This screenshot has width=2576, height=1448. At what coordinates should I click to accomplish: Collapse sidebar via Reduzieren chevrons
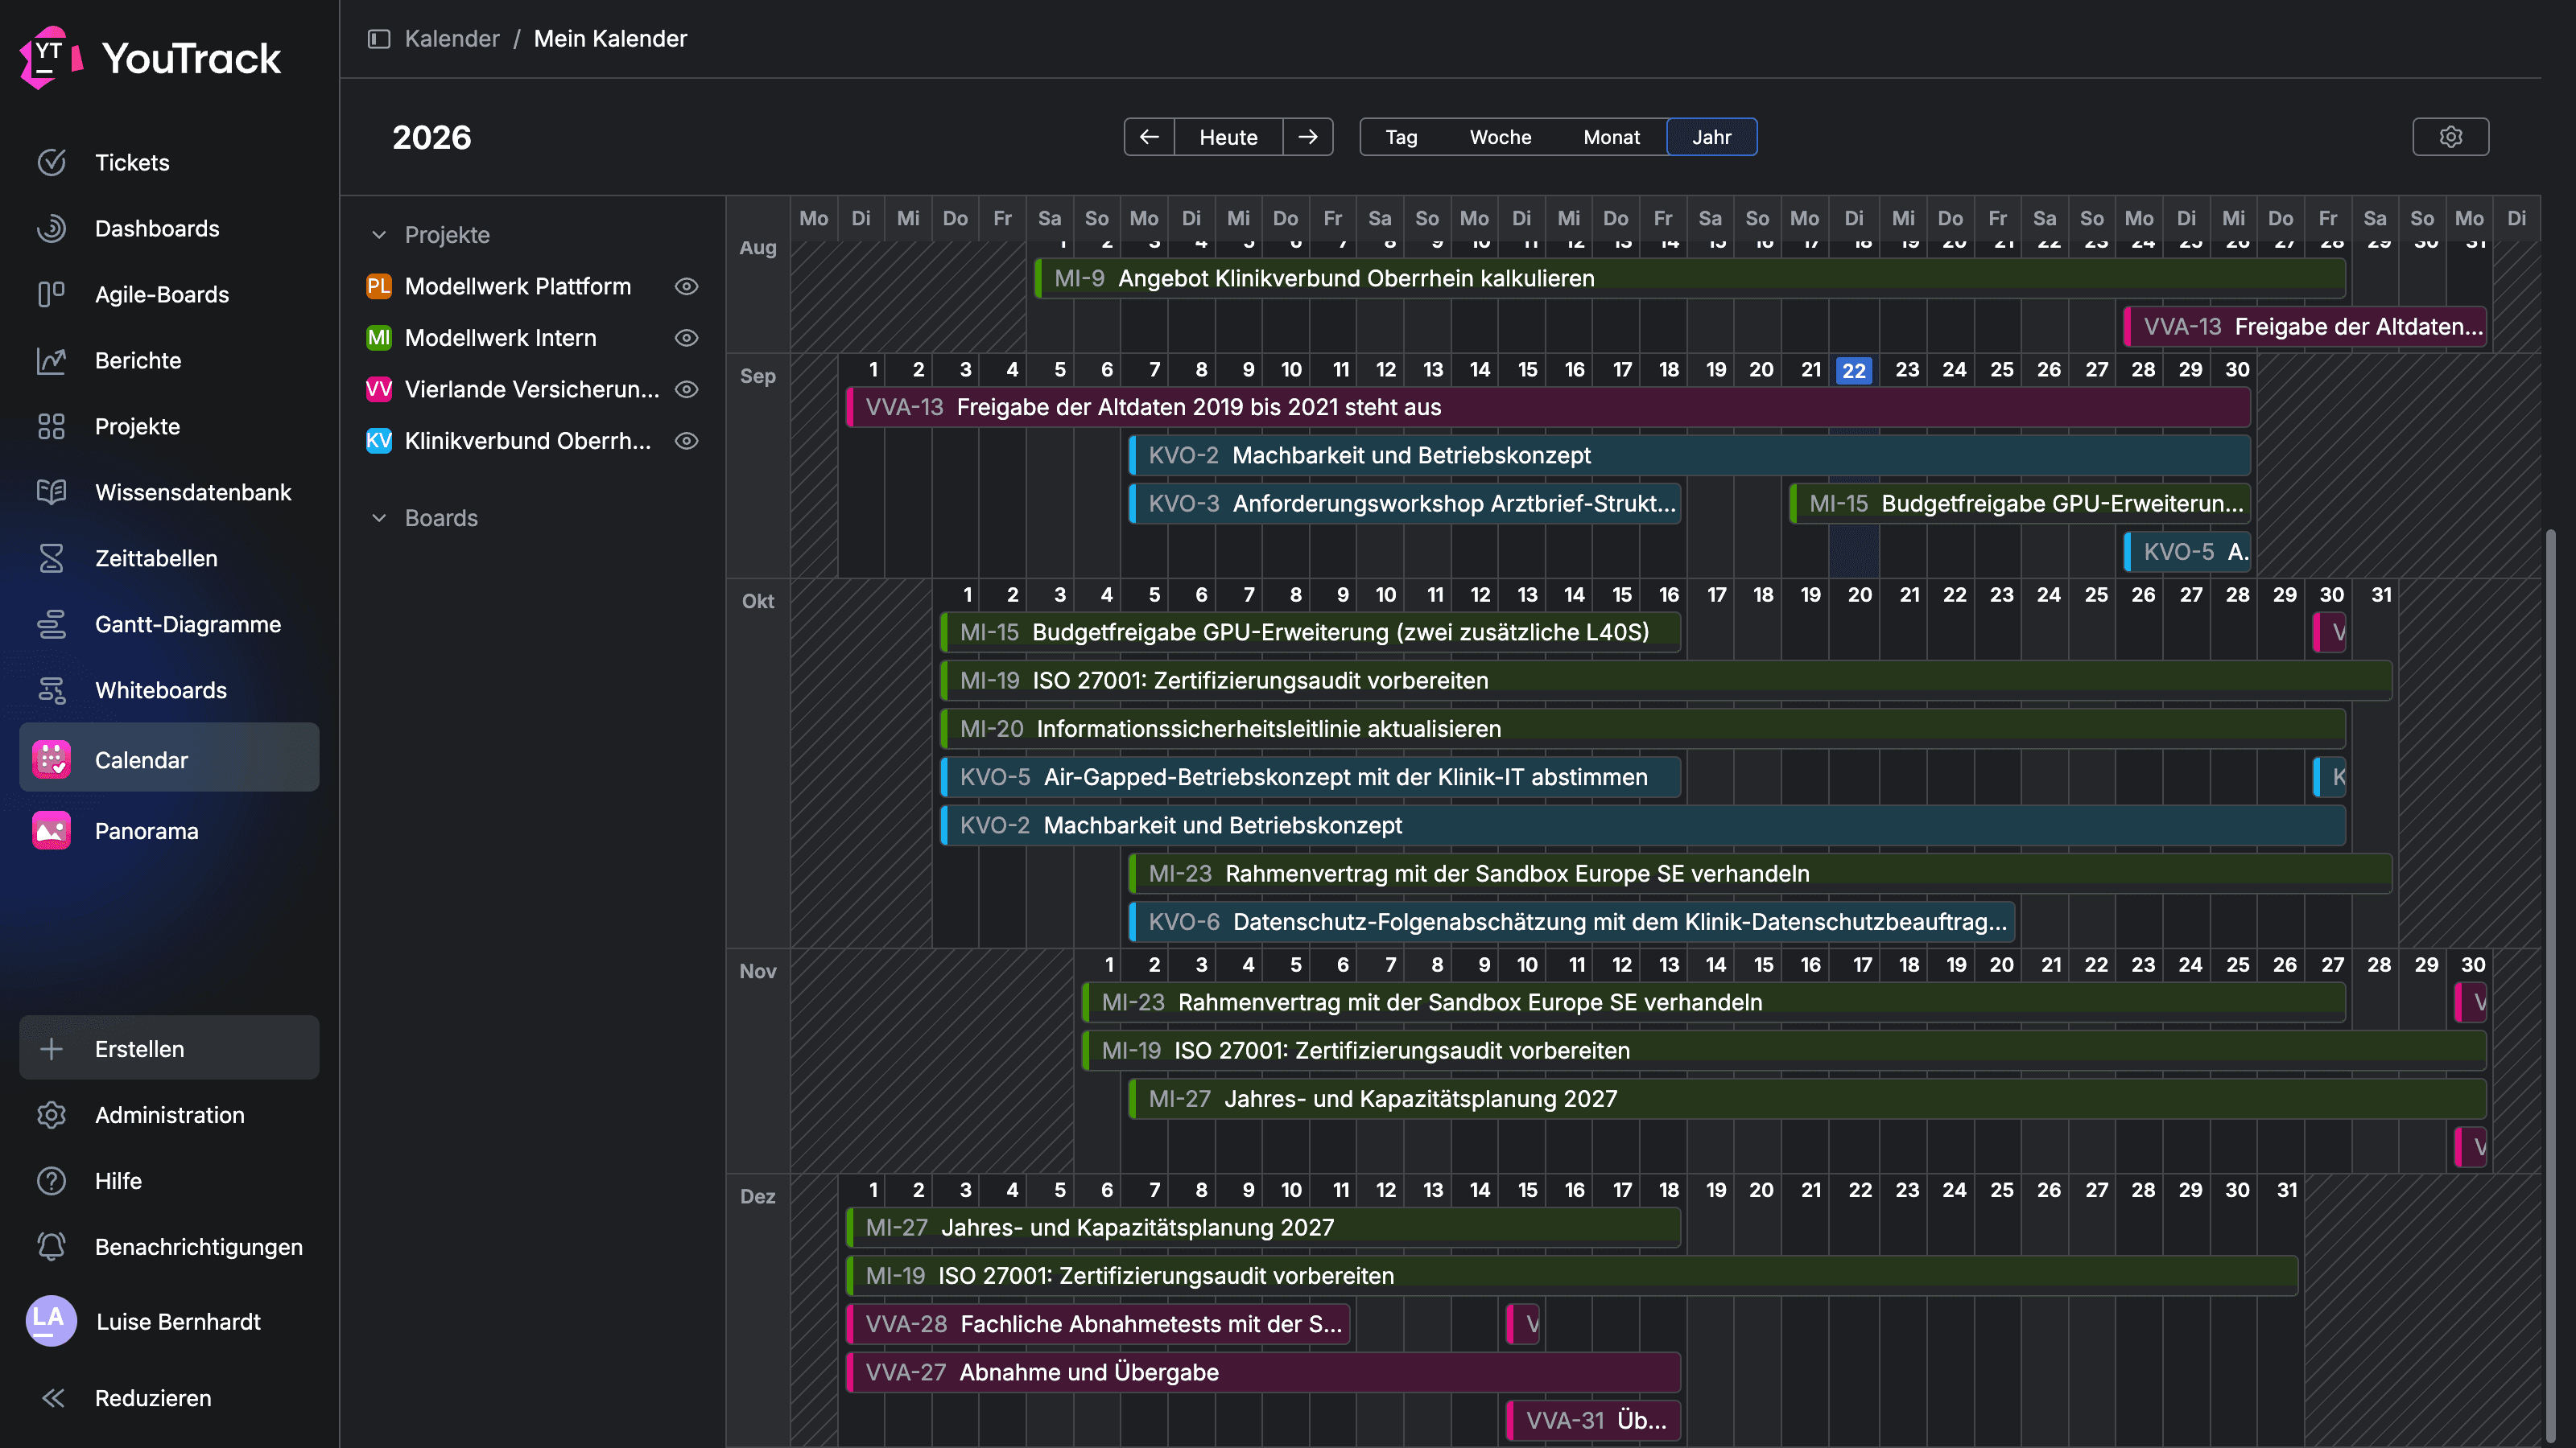click(53, 1398)
